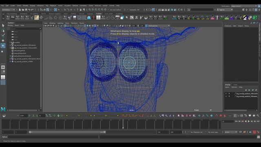This screenshot has height=147, width=261.
Task: Open the sRGB gamma view transform dropdown
Action: coord(159,26)
